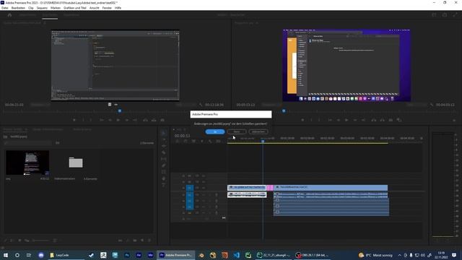Open the Grafiken und Titel menu

(75, 8)
